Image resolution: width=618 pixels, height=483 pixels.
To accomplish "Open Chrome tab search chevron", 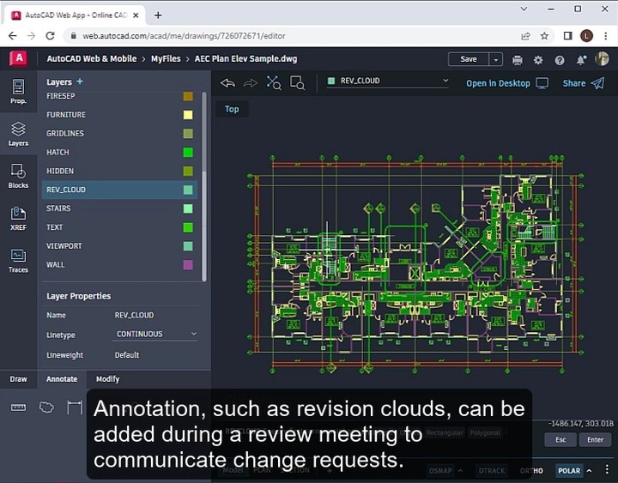I will 524,9.
